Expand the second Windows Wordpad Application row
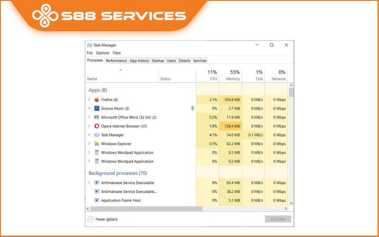Viewport: 379px width, 237px height. 89,161
